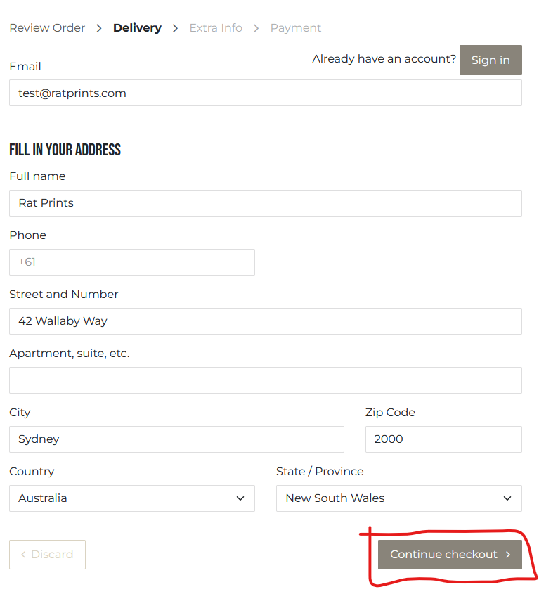539x613 pixels.
Task: Click the Discard button
Action: click(x=47, y=555)
